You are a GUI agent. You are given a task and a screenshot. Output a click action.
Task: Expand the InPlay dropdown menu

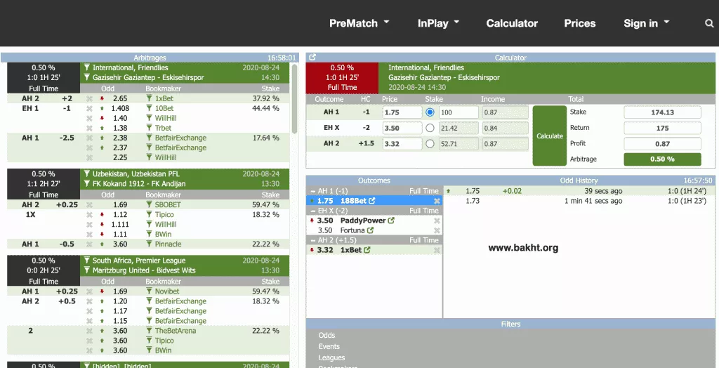tap(438, 23)
